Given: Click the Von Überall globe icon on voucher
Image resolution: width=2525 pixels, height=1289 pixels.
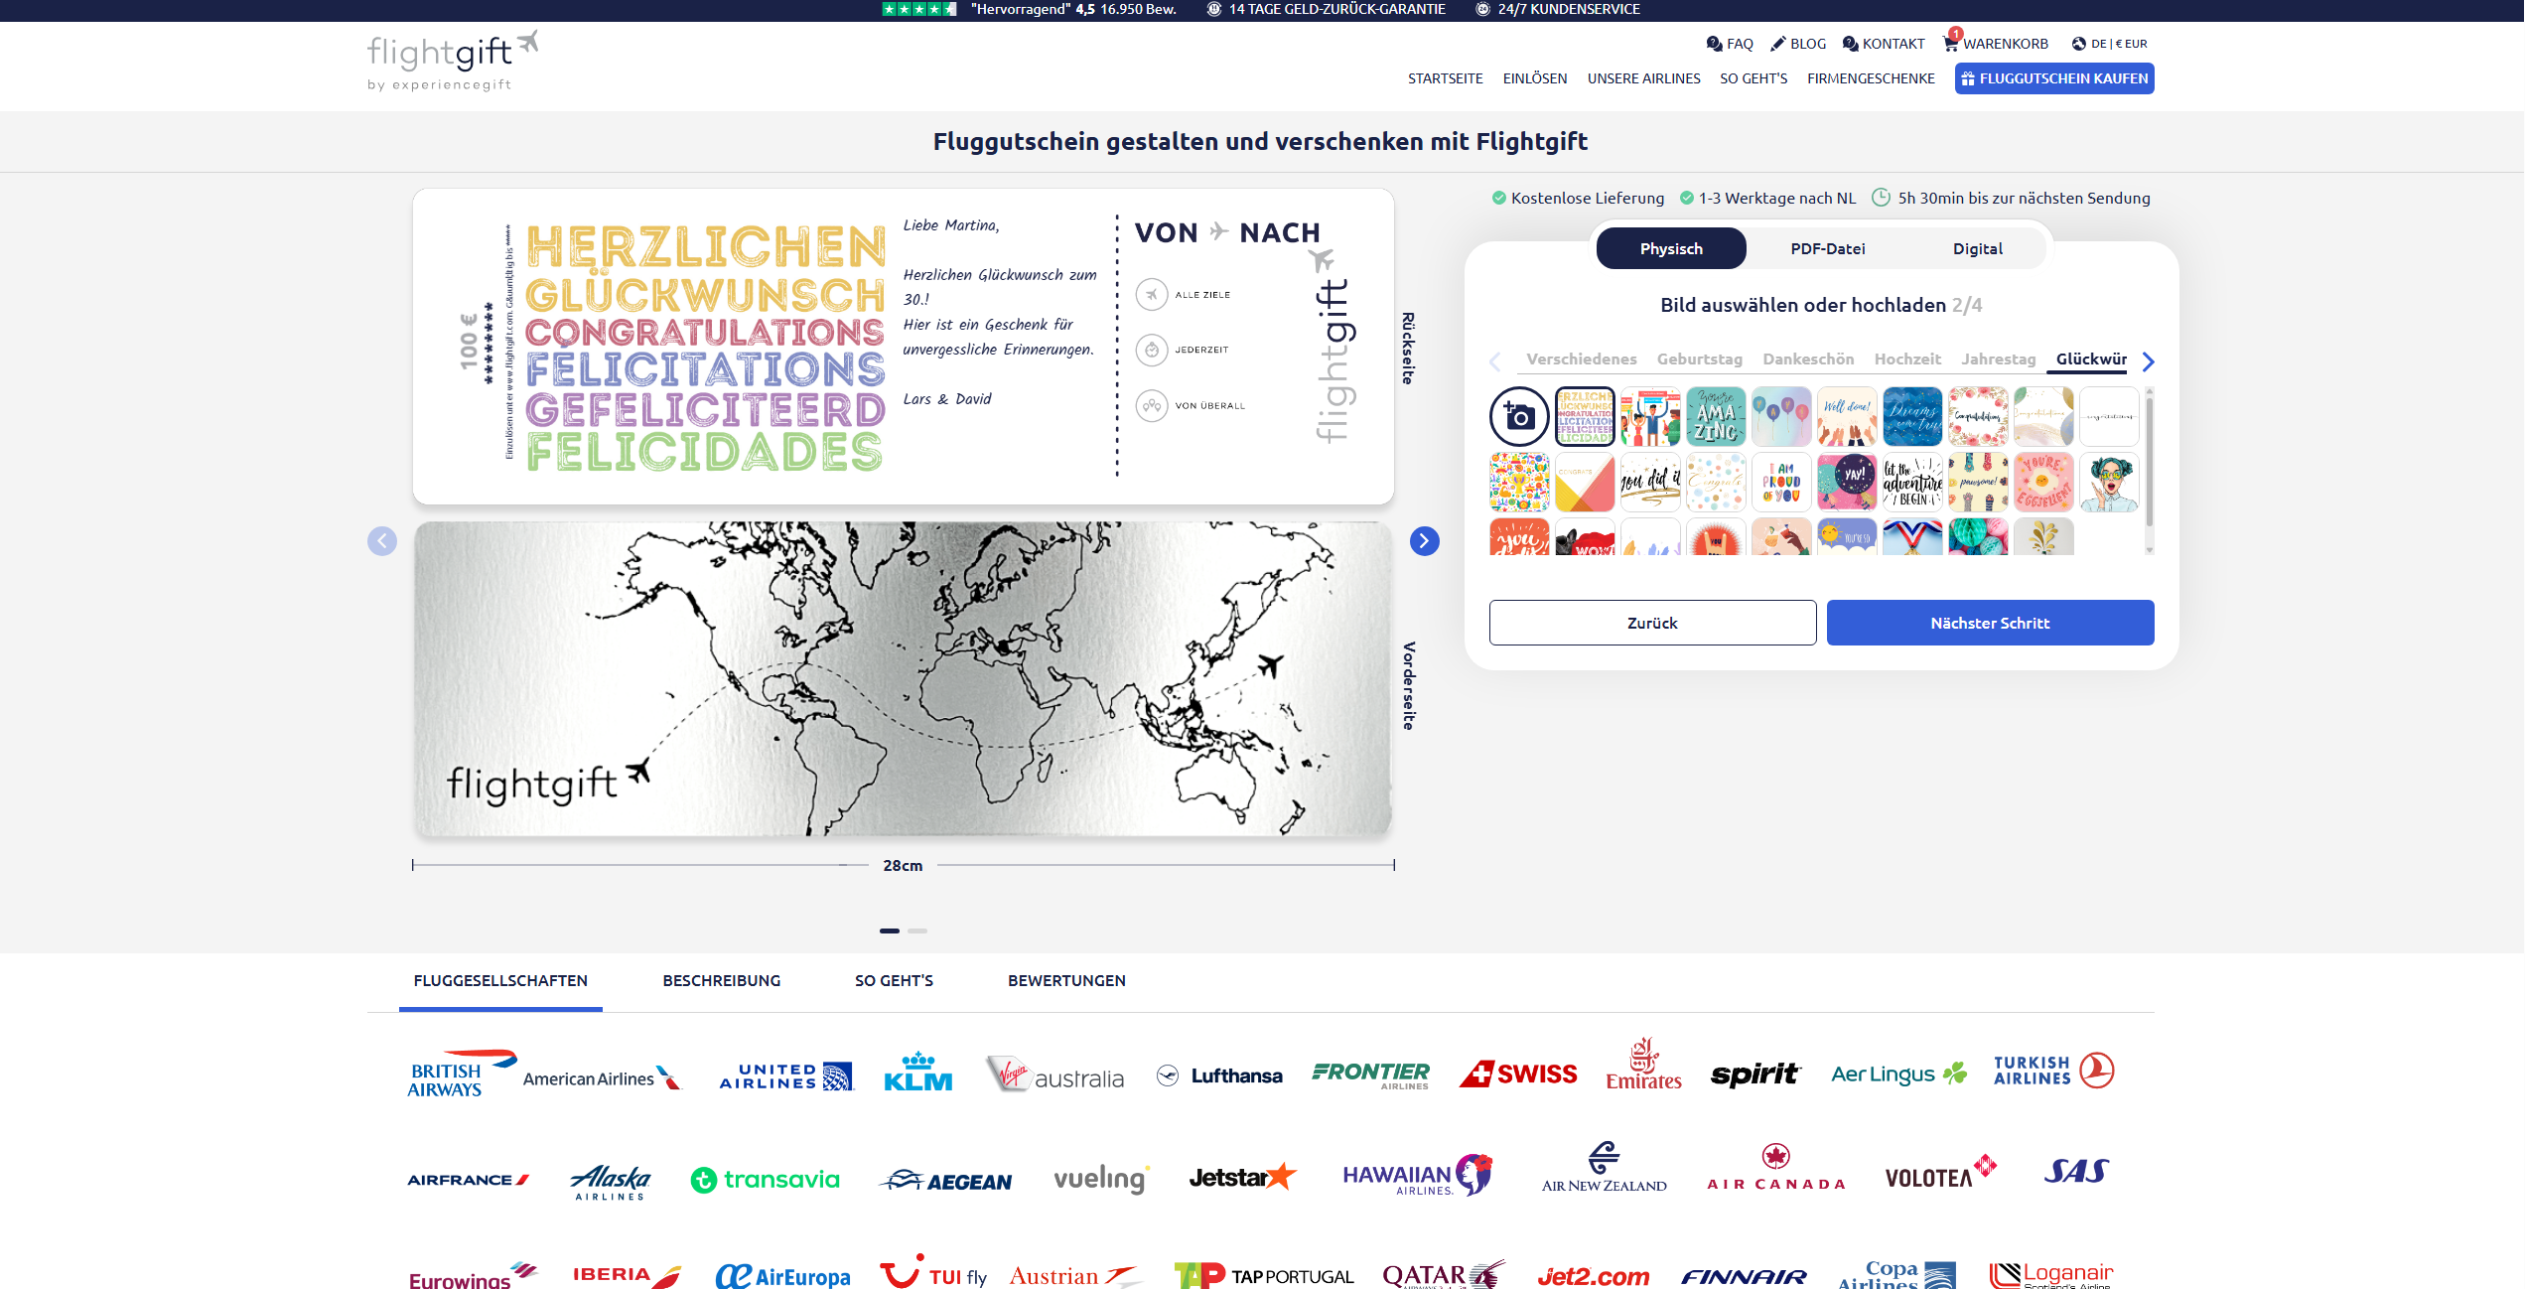Looking at the screenshot, I should pyautogui.click(x=1152, y=405).
